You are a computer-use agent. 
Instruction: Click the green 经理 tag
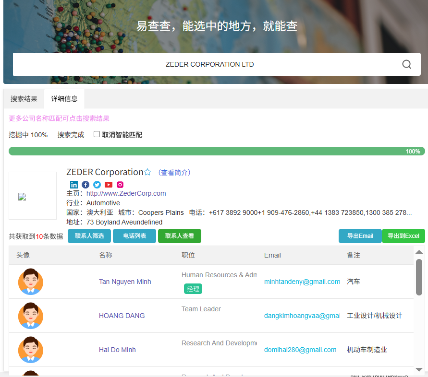click(x=193, y=289)
